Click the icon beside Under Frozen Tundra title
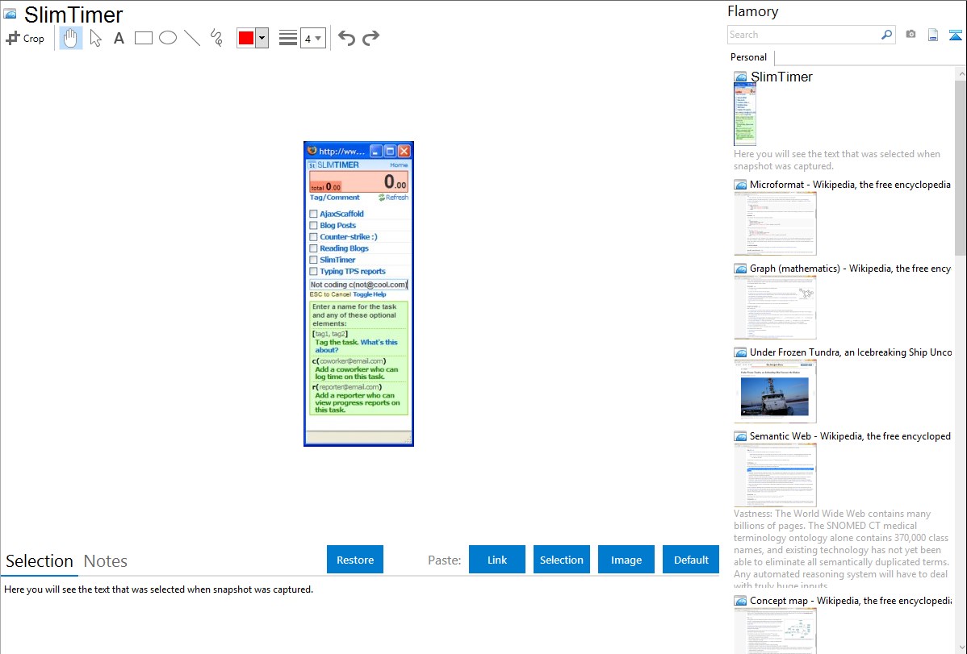The width and height of the screenshot is (967, 654). point(740,352)
